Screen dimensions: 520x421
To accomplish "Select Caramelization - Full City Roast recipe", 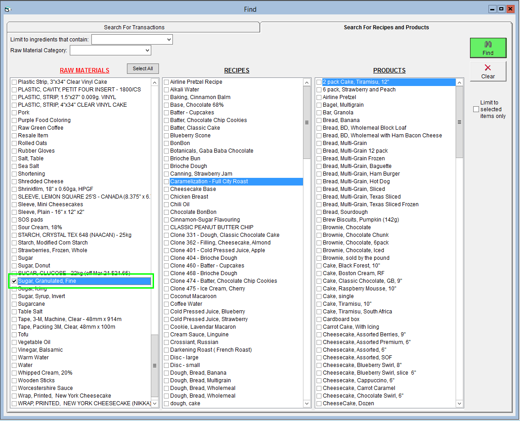I will pyautogui.click(x=209, y=181).
